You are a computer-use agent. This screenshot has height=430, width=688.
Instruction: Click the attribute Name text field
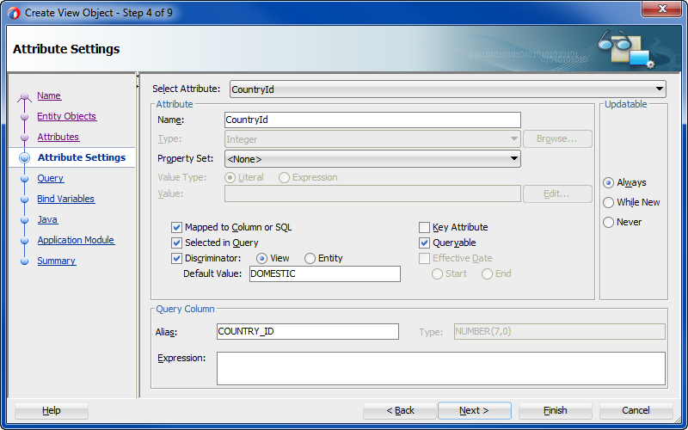[x=372, y=120]
